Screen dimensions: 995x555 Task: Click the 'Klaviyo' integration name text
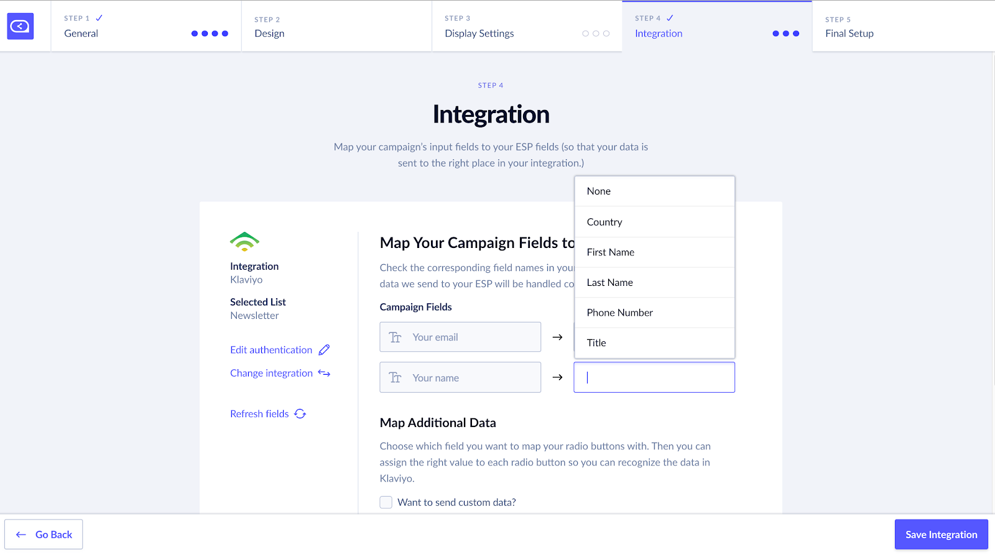coord(246,280)
